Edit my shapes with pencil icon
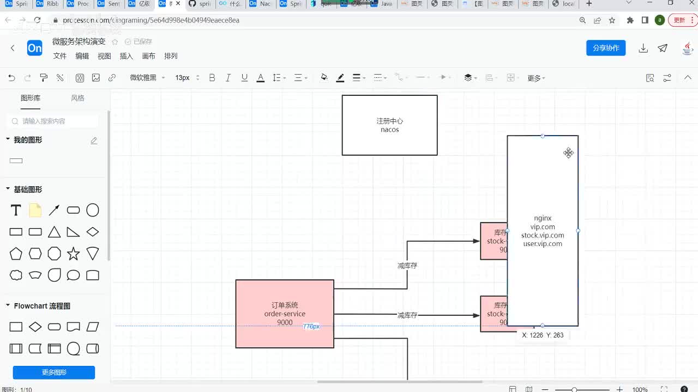Screen dimensions: 698x392 pyautogui.click(x=94, y=140)
